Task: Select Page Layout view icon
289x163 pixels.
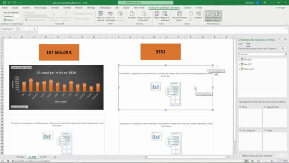Action: coord(252,161)
